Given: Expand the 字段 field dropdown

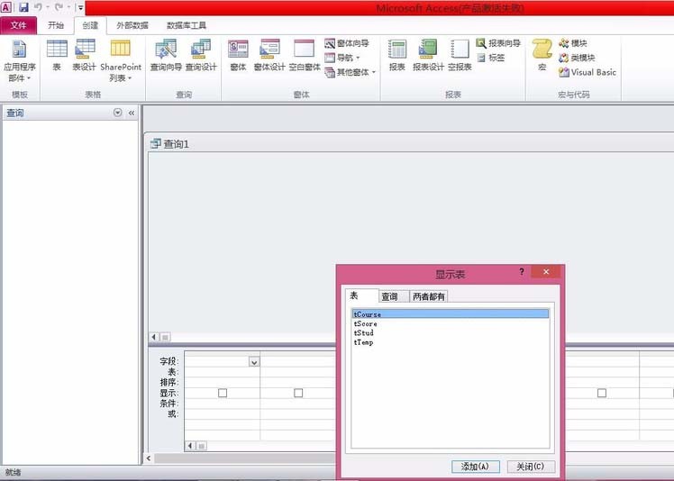Looking at the screenshot, I should tap(254, 362).
